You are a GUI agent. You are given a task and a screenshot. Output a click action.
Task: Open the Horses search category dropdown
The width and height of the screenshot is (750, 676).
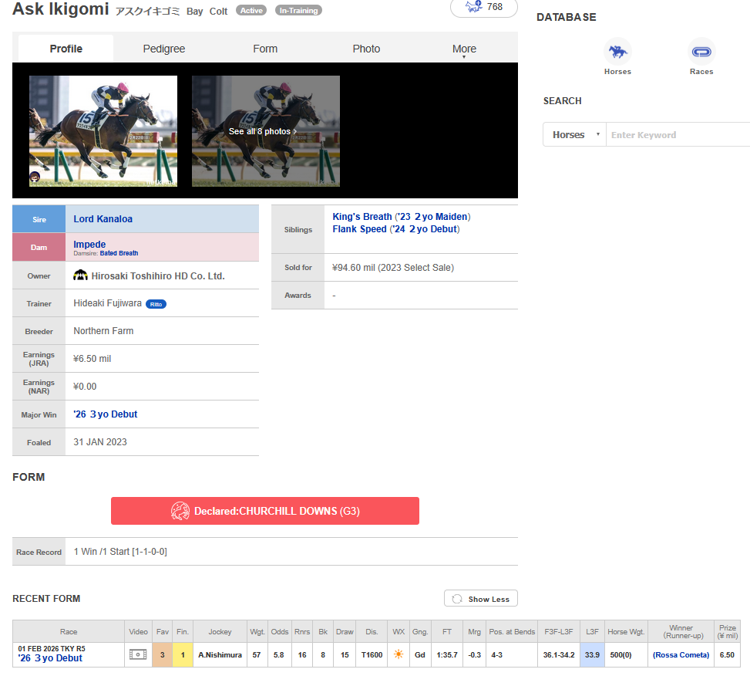[x=574, y=134]
